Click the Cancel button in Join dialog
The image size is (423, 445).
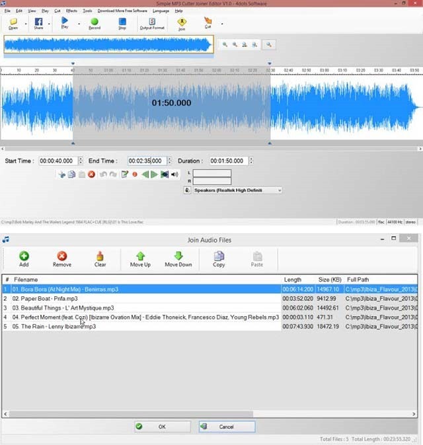point(227,426)
